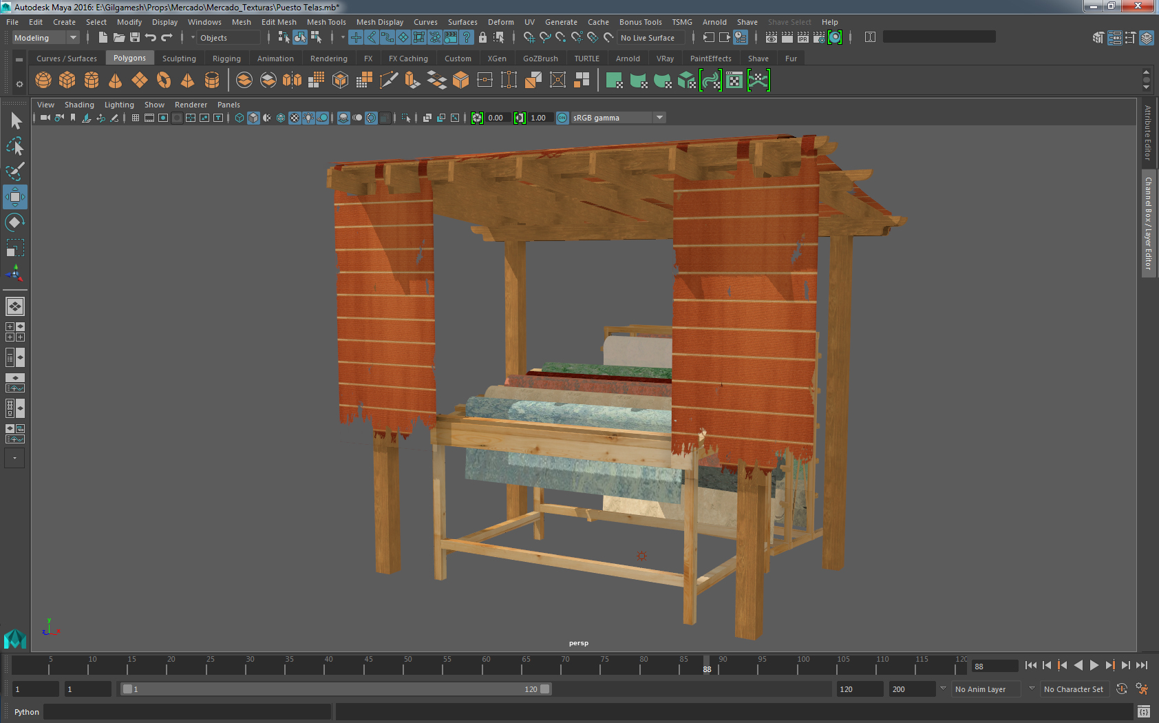
Task: Click the polygon cone shelf icon
Action: (116, 81)
